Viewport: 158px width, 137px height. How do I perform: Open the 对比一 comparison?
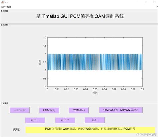pyautogui.click(x=35, y=120)
